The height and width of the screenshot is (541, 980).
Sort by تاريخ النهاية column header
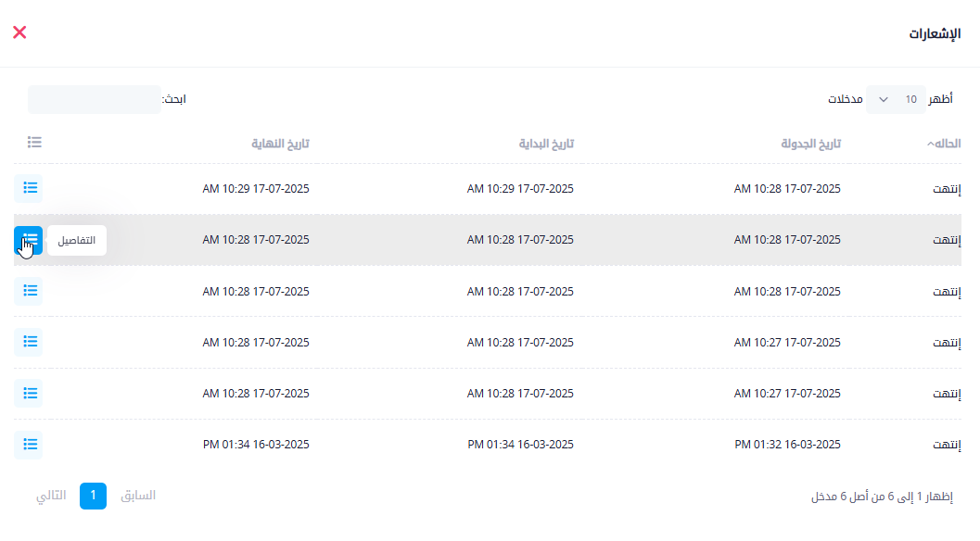pyautogui.click(x=279, y=144)
